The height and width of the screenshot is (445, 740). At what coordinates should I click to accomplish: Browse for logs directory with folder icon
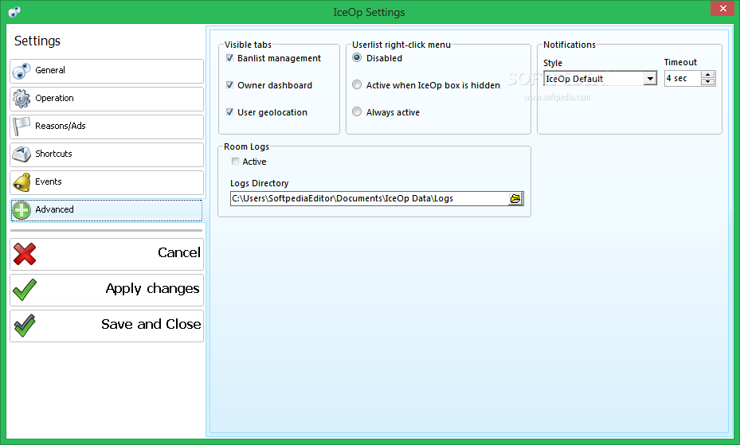[x=515, y=199]
